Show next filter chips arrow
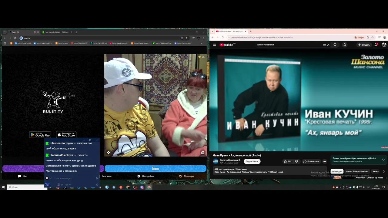 (x=384, y=171)
